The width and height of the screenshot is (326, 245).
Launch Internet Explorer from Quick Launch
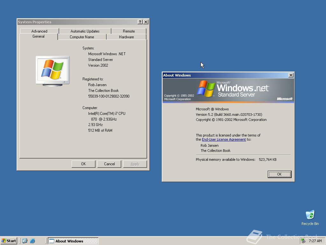click(x=32, y=241)
